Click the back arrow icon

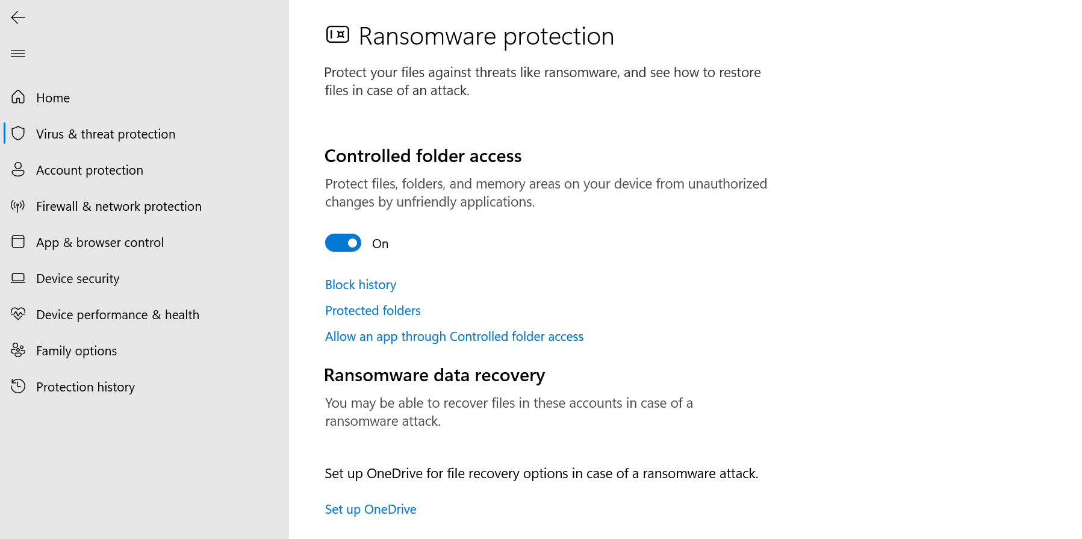pos(18,17)
